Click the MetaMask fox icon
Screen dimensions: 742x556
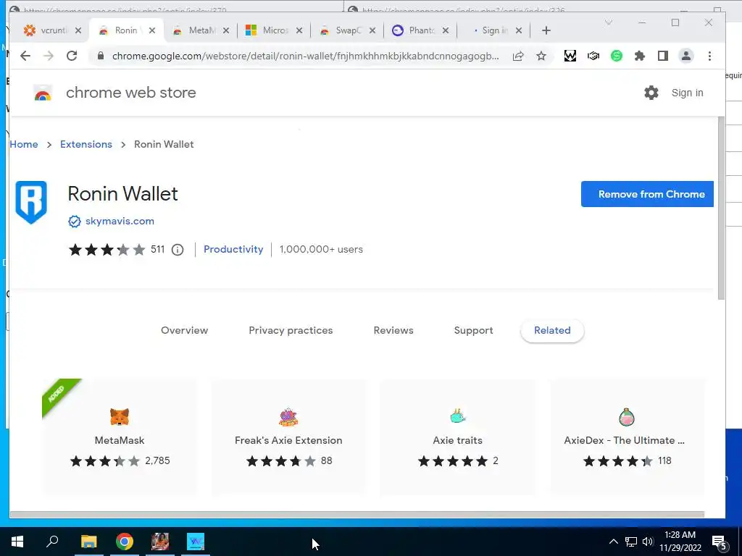120,417
